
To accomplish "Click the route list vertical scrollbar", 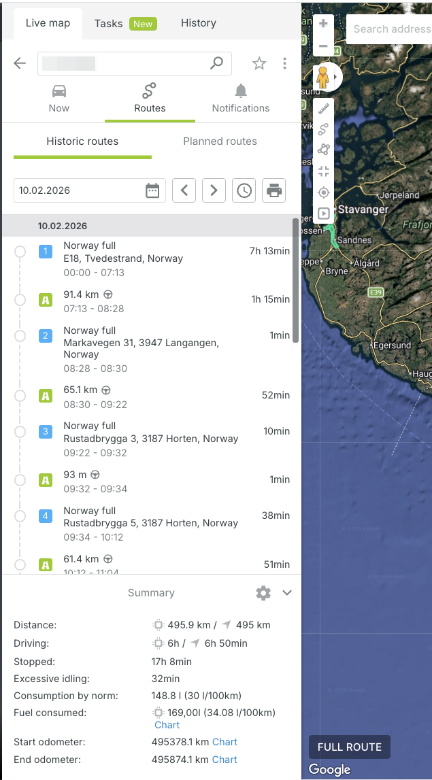I will (x=295, y=280).
